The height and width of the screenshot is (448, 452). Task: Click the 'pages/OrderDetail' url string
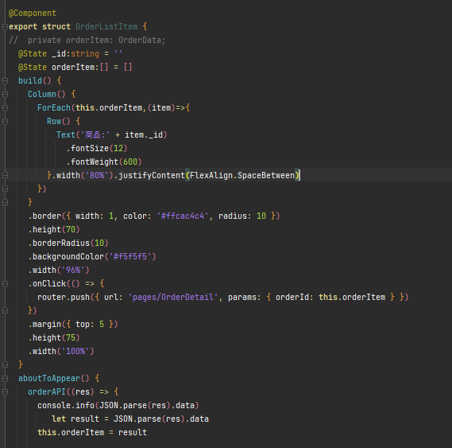click(x=173, y=298)
